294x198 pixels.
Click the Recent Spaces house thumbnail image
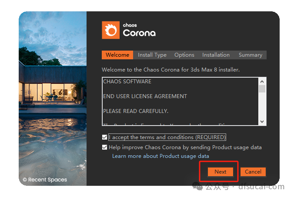53,99
